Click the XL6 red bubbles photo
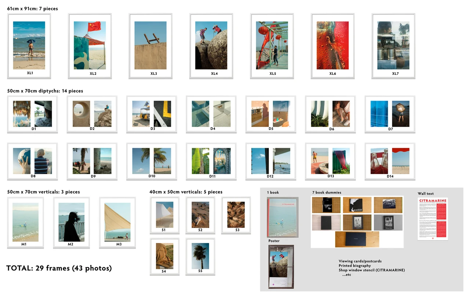Image resolution: width=470 pixels, height=300 pixels. click(x=332, y=45)
